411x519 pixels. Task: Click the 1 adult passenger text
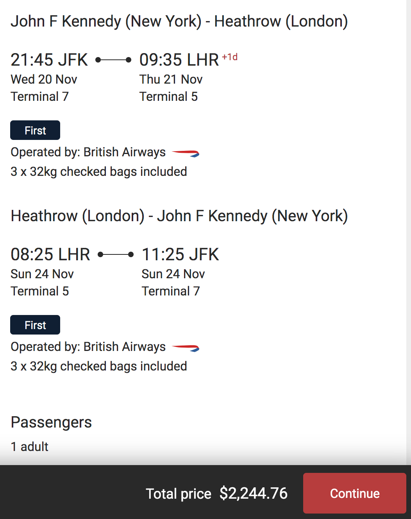pyautogui.click(x=30, y=446)
